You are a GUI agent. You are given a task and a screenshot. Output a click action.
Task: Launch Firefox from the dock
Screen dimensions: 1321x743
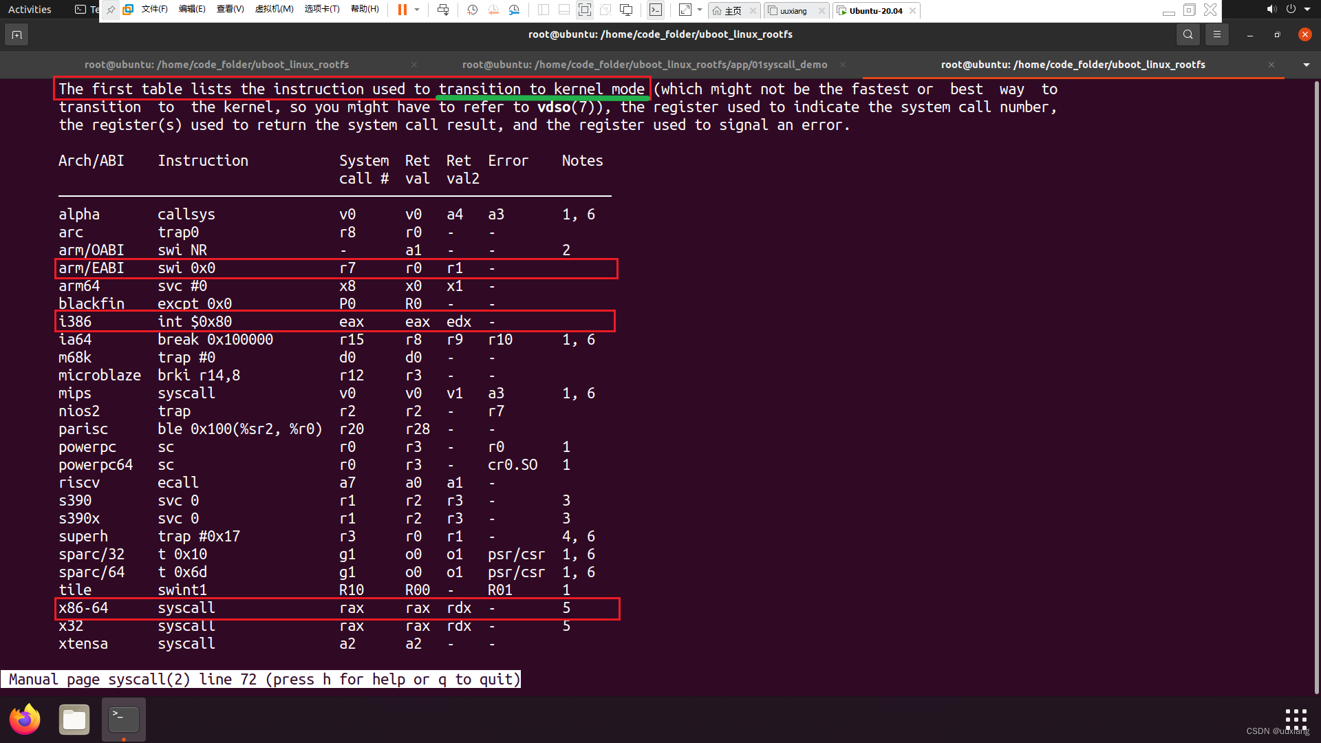click(25, 720)
